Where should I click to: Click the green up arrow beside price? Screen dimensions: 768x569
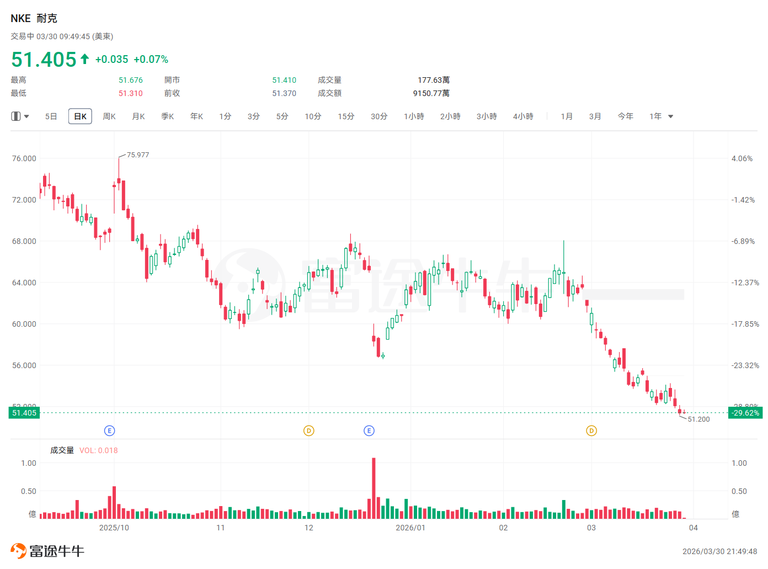pos(84,59)
